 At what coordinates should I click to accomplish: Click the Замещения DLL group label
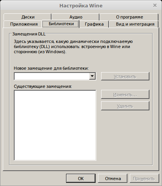[29, 34]
